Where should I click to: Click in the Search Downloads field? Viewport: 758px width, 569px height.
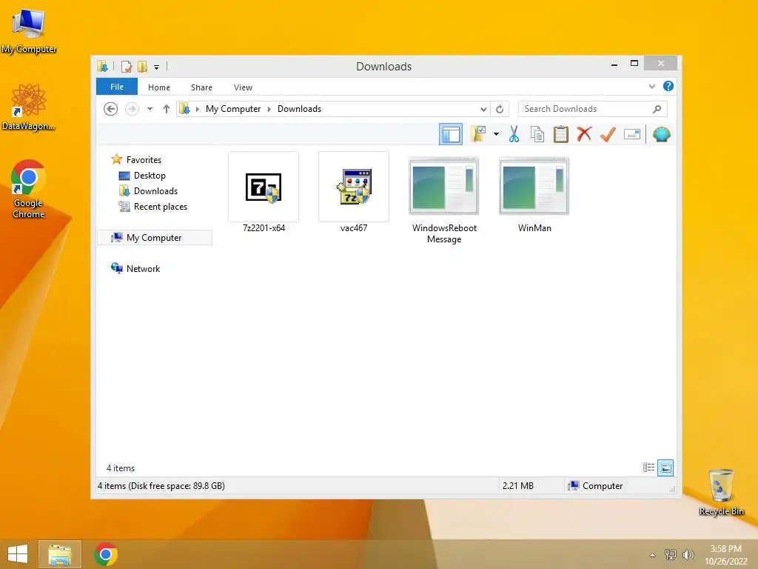[x=592, y=109]
